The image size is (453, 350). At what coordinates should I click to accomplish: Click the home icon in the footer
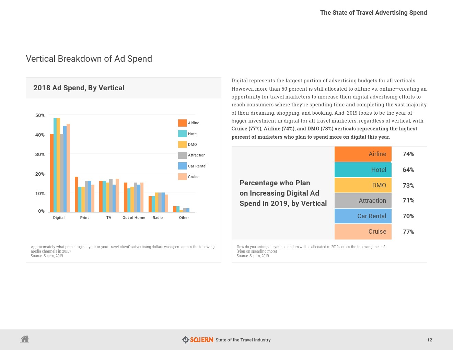(x=25, y=339)
